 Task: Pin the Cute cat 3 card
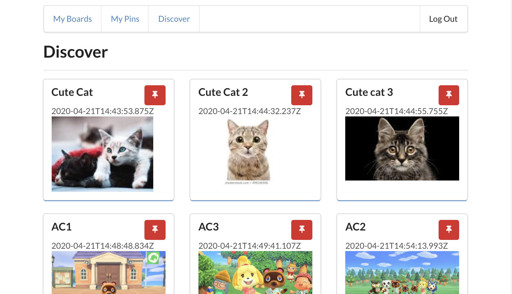pos(449,95)
